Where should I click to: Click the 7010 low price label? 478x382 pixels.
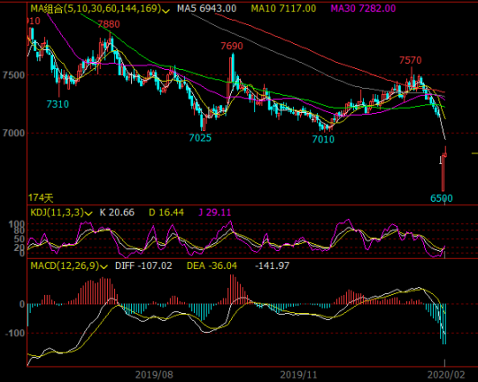pyautogui.click(x=323, y=139)
